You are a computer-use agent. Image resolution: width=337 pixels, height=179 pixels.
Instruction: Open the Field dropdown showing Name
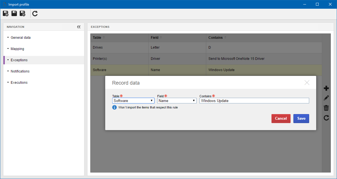(177, 101)
